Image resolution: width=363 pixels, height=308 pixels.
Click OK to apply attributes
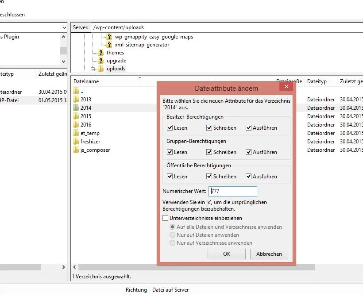(227, 254)
